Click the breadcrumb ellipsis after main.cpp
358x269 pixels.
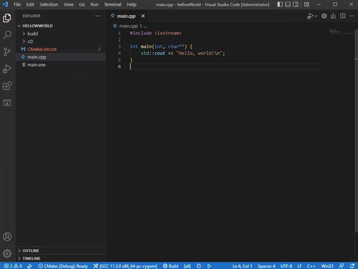point(145,26)
